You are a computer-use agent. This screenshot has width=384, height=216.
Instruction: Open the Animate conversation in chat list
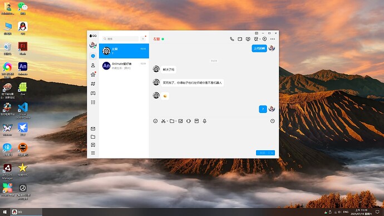coord(124,66)
